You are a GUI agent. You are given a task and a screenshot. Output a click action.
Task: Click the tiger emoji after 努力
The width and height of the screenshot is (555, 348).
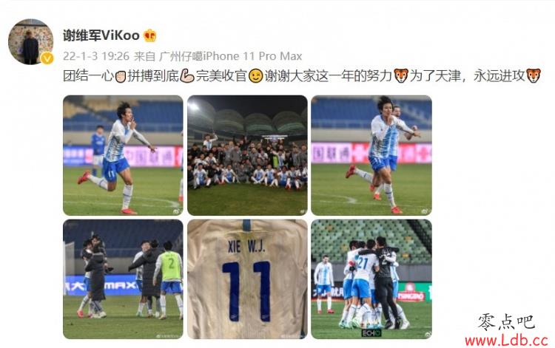coord(400,76)
